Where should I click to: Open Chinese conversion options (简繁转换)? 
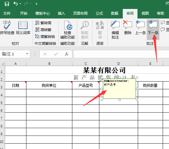click(x=45, y=36)
